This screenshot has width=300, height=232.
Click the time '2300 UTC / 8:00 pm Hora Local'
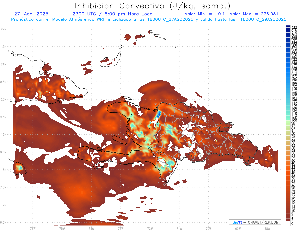click(x=113, y=14)
